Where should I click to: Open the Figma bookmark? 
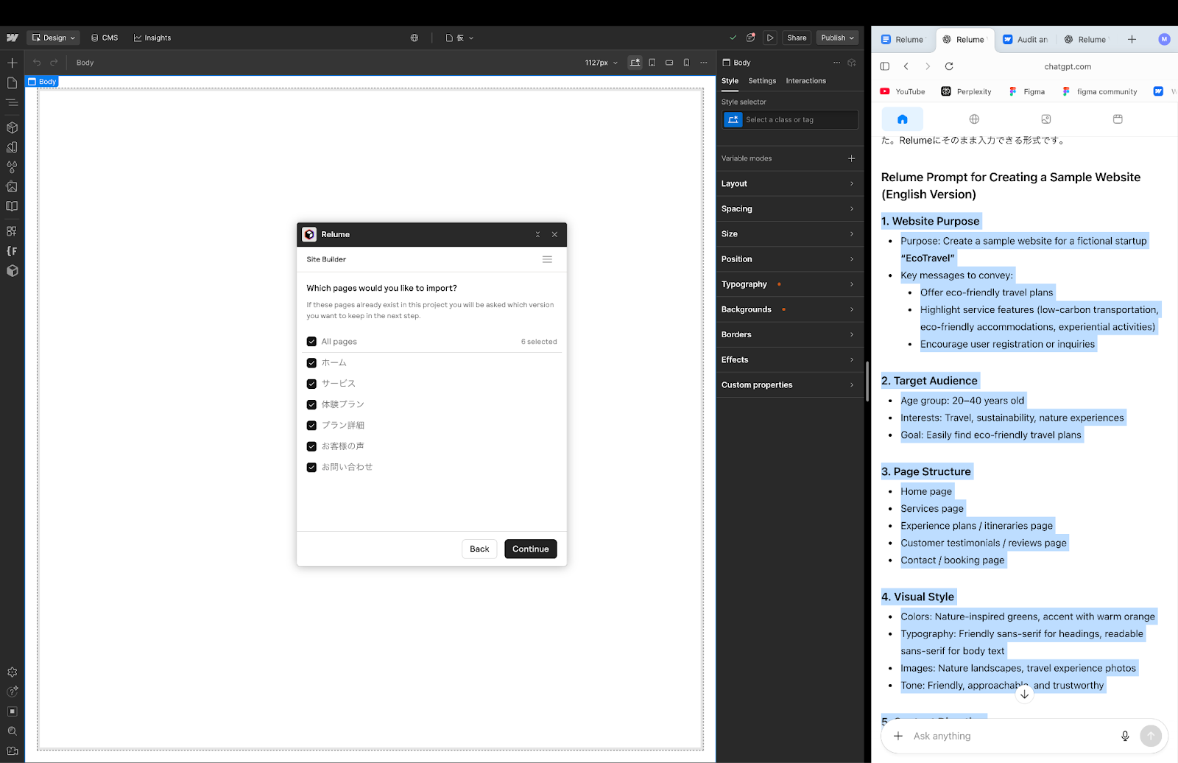tap(1026, 91)
